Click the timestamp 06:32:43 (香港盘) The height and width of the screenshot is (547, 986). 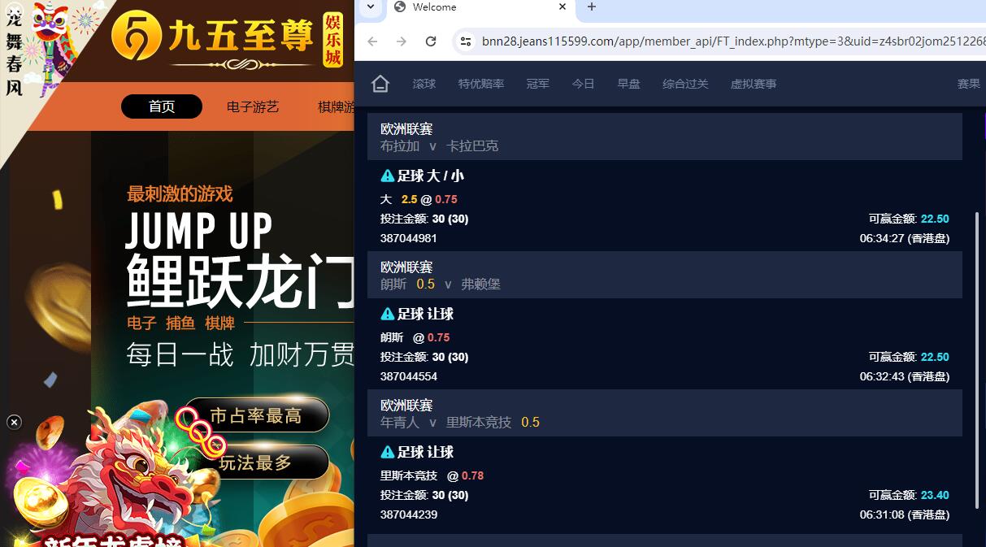[905, 376]
